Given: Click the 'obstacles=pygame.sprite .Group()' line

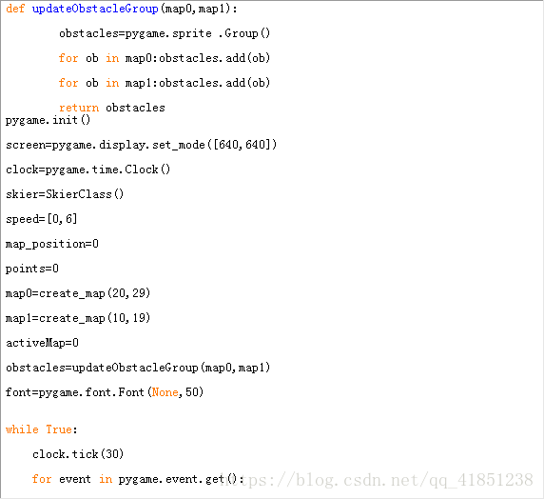Looking at the screenshot, I should pos(165,33).
